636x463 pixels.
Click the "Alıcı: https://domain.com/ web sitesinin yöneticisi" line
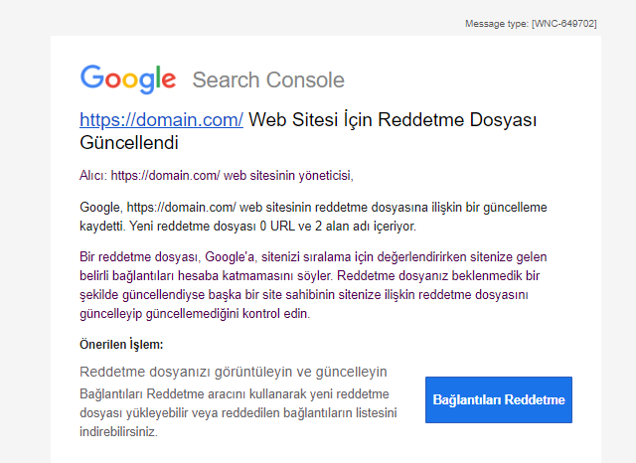(x=217, y=176)
